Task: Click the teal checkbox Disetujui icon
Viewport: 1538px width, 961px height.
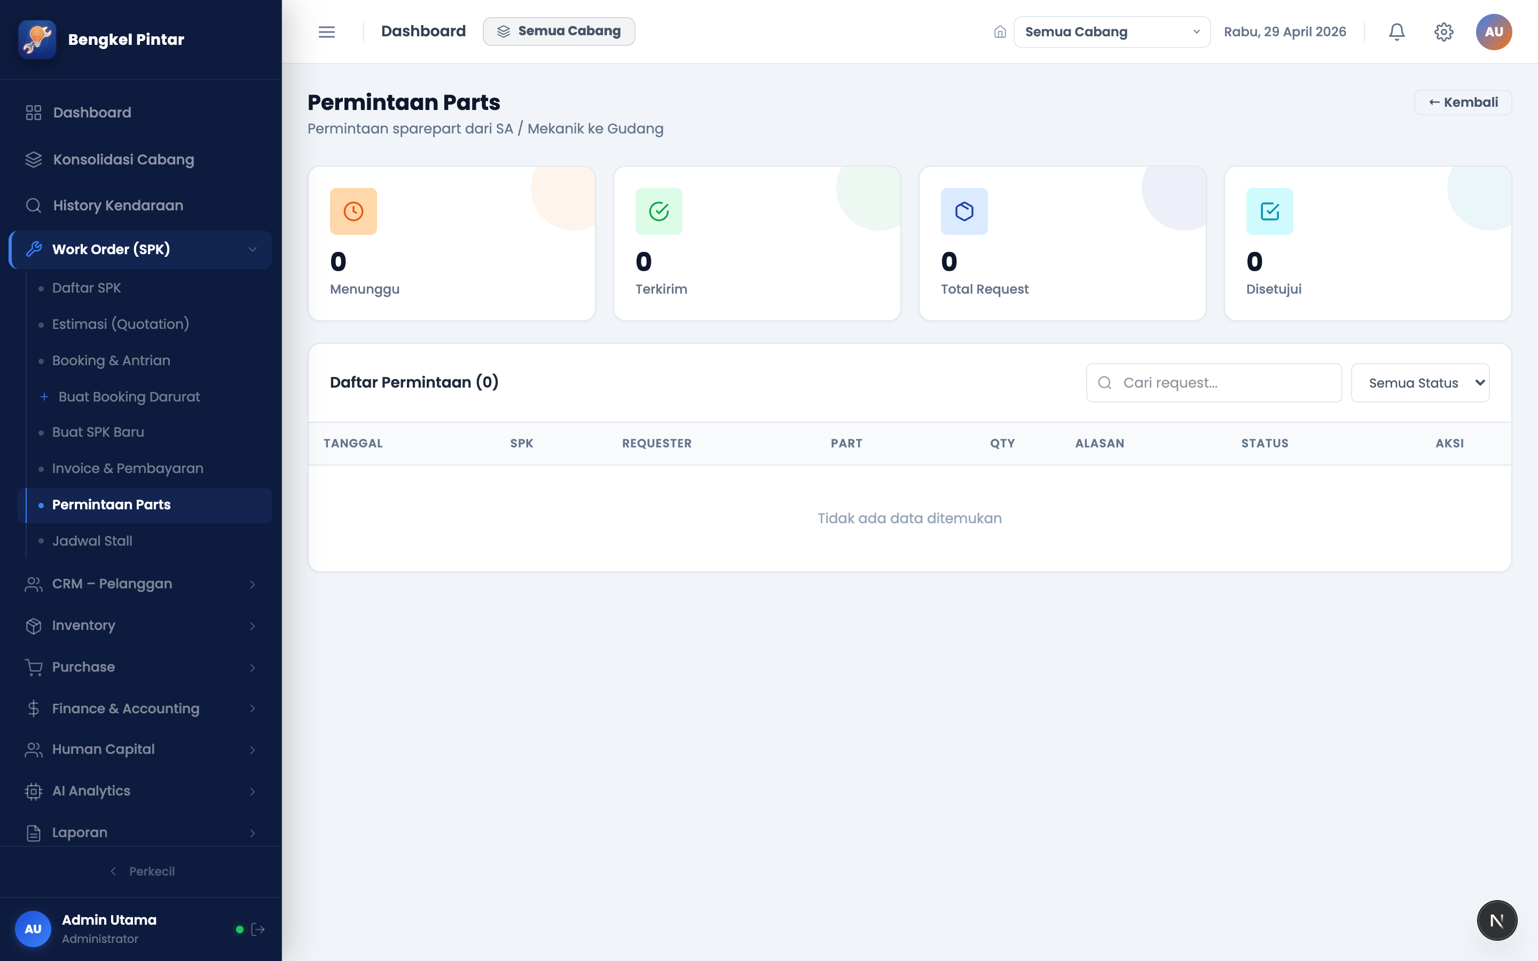Action: [1269, 211]
